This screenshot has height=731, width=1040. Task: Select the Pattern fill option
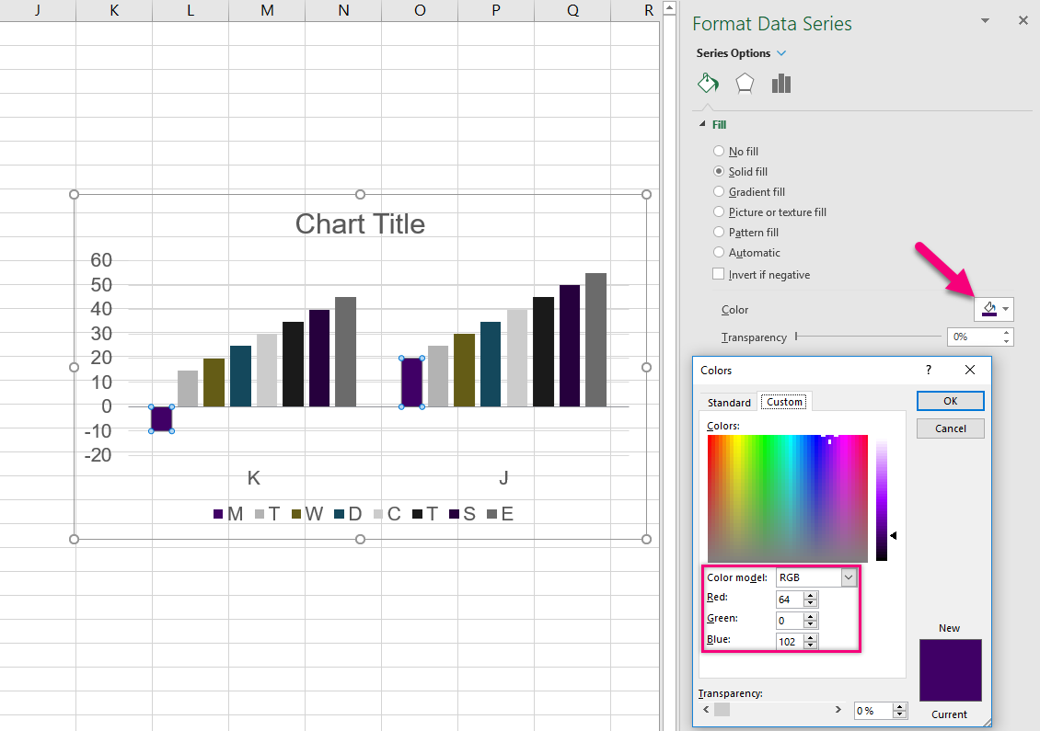point(718,232)
